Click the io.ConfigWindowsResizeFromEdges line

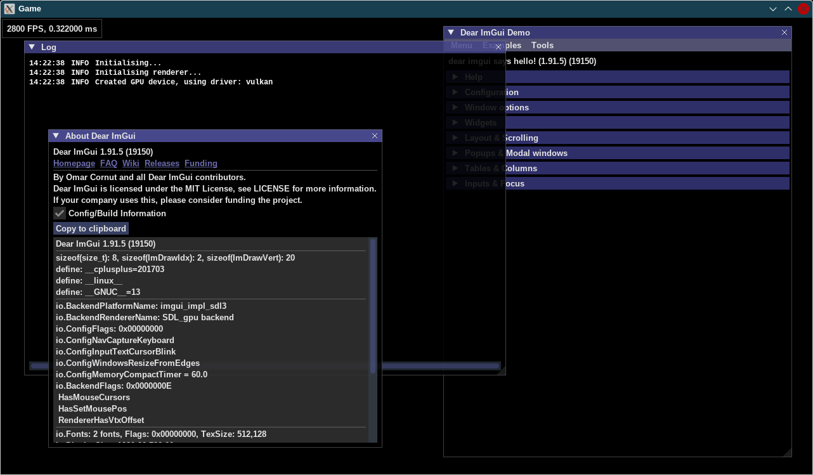(127, 363)
